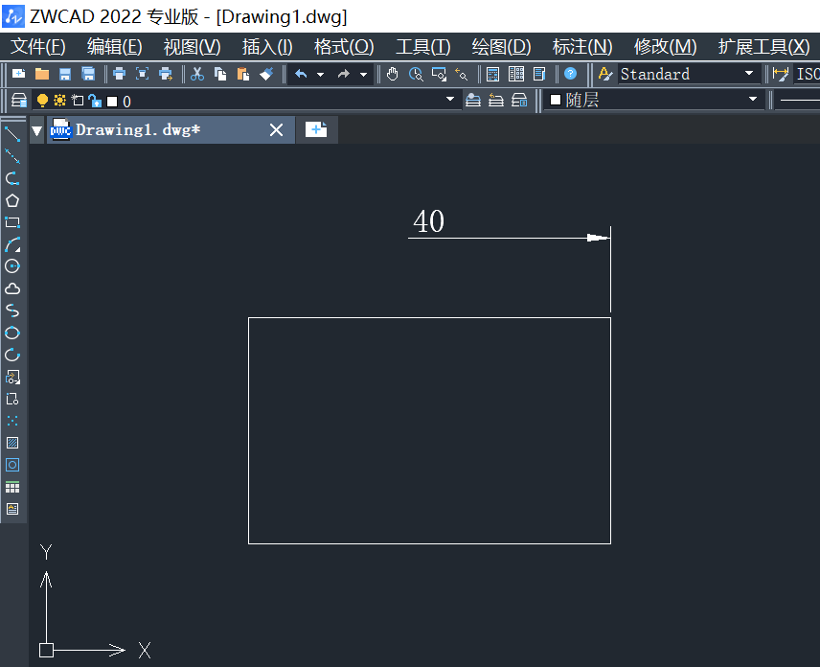This screenshot has height=667, width=820.
Task: Select the Circle tool
Action: 12,266
